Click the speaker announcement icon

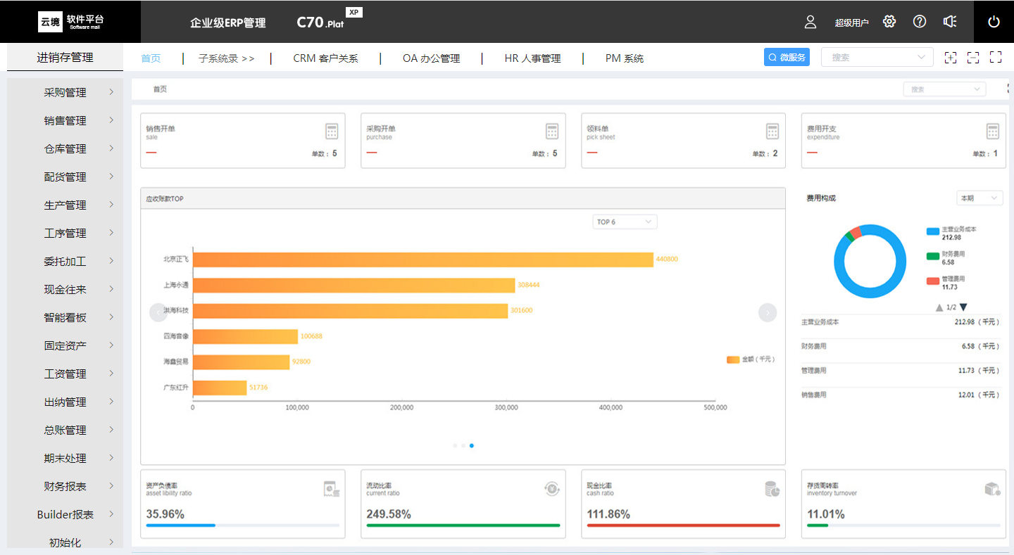point(950,22)
